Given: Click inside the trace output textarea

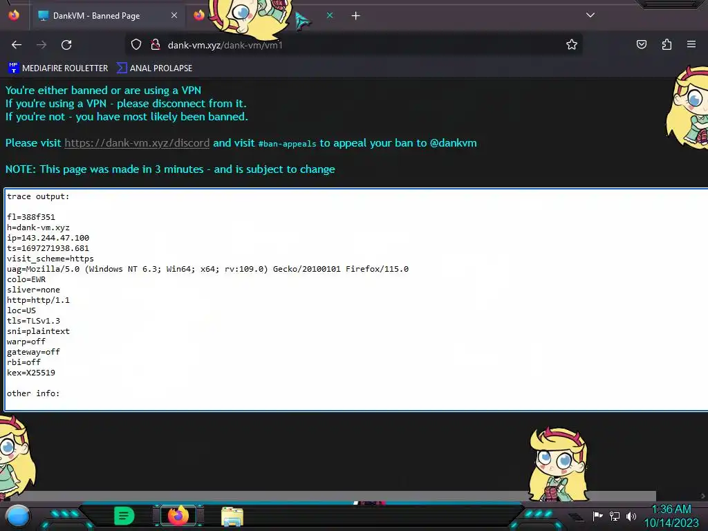Looking at the screenshot, I should pyautogui.click(x=356, y=300).
